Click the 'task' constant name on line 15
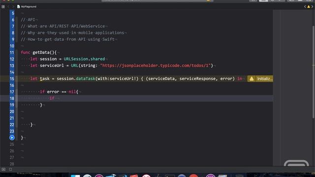Screen dimensions: 315x177 tap(45, 79)
